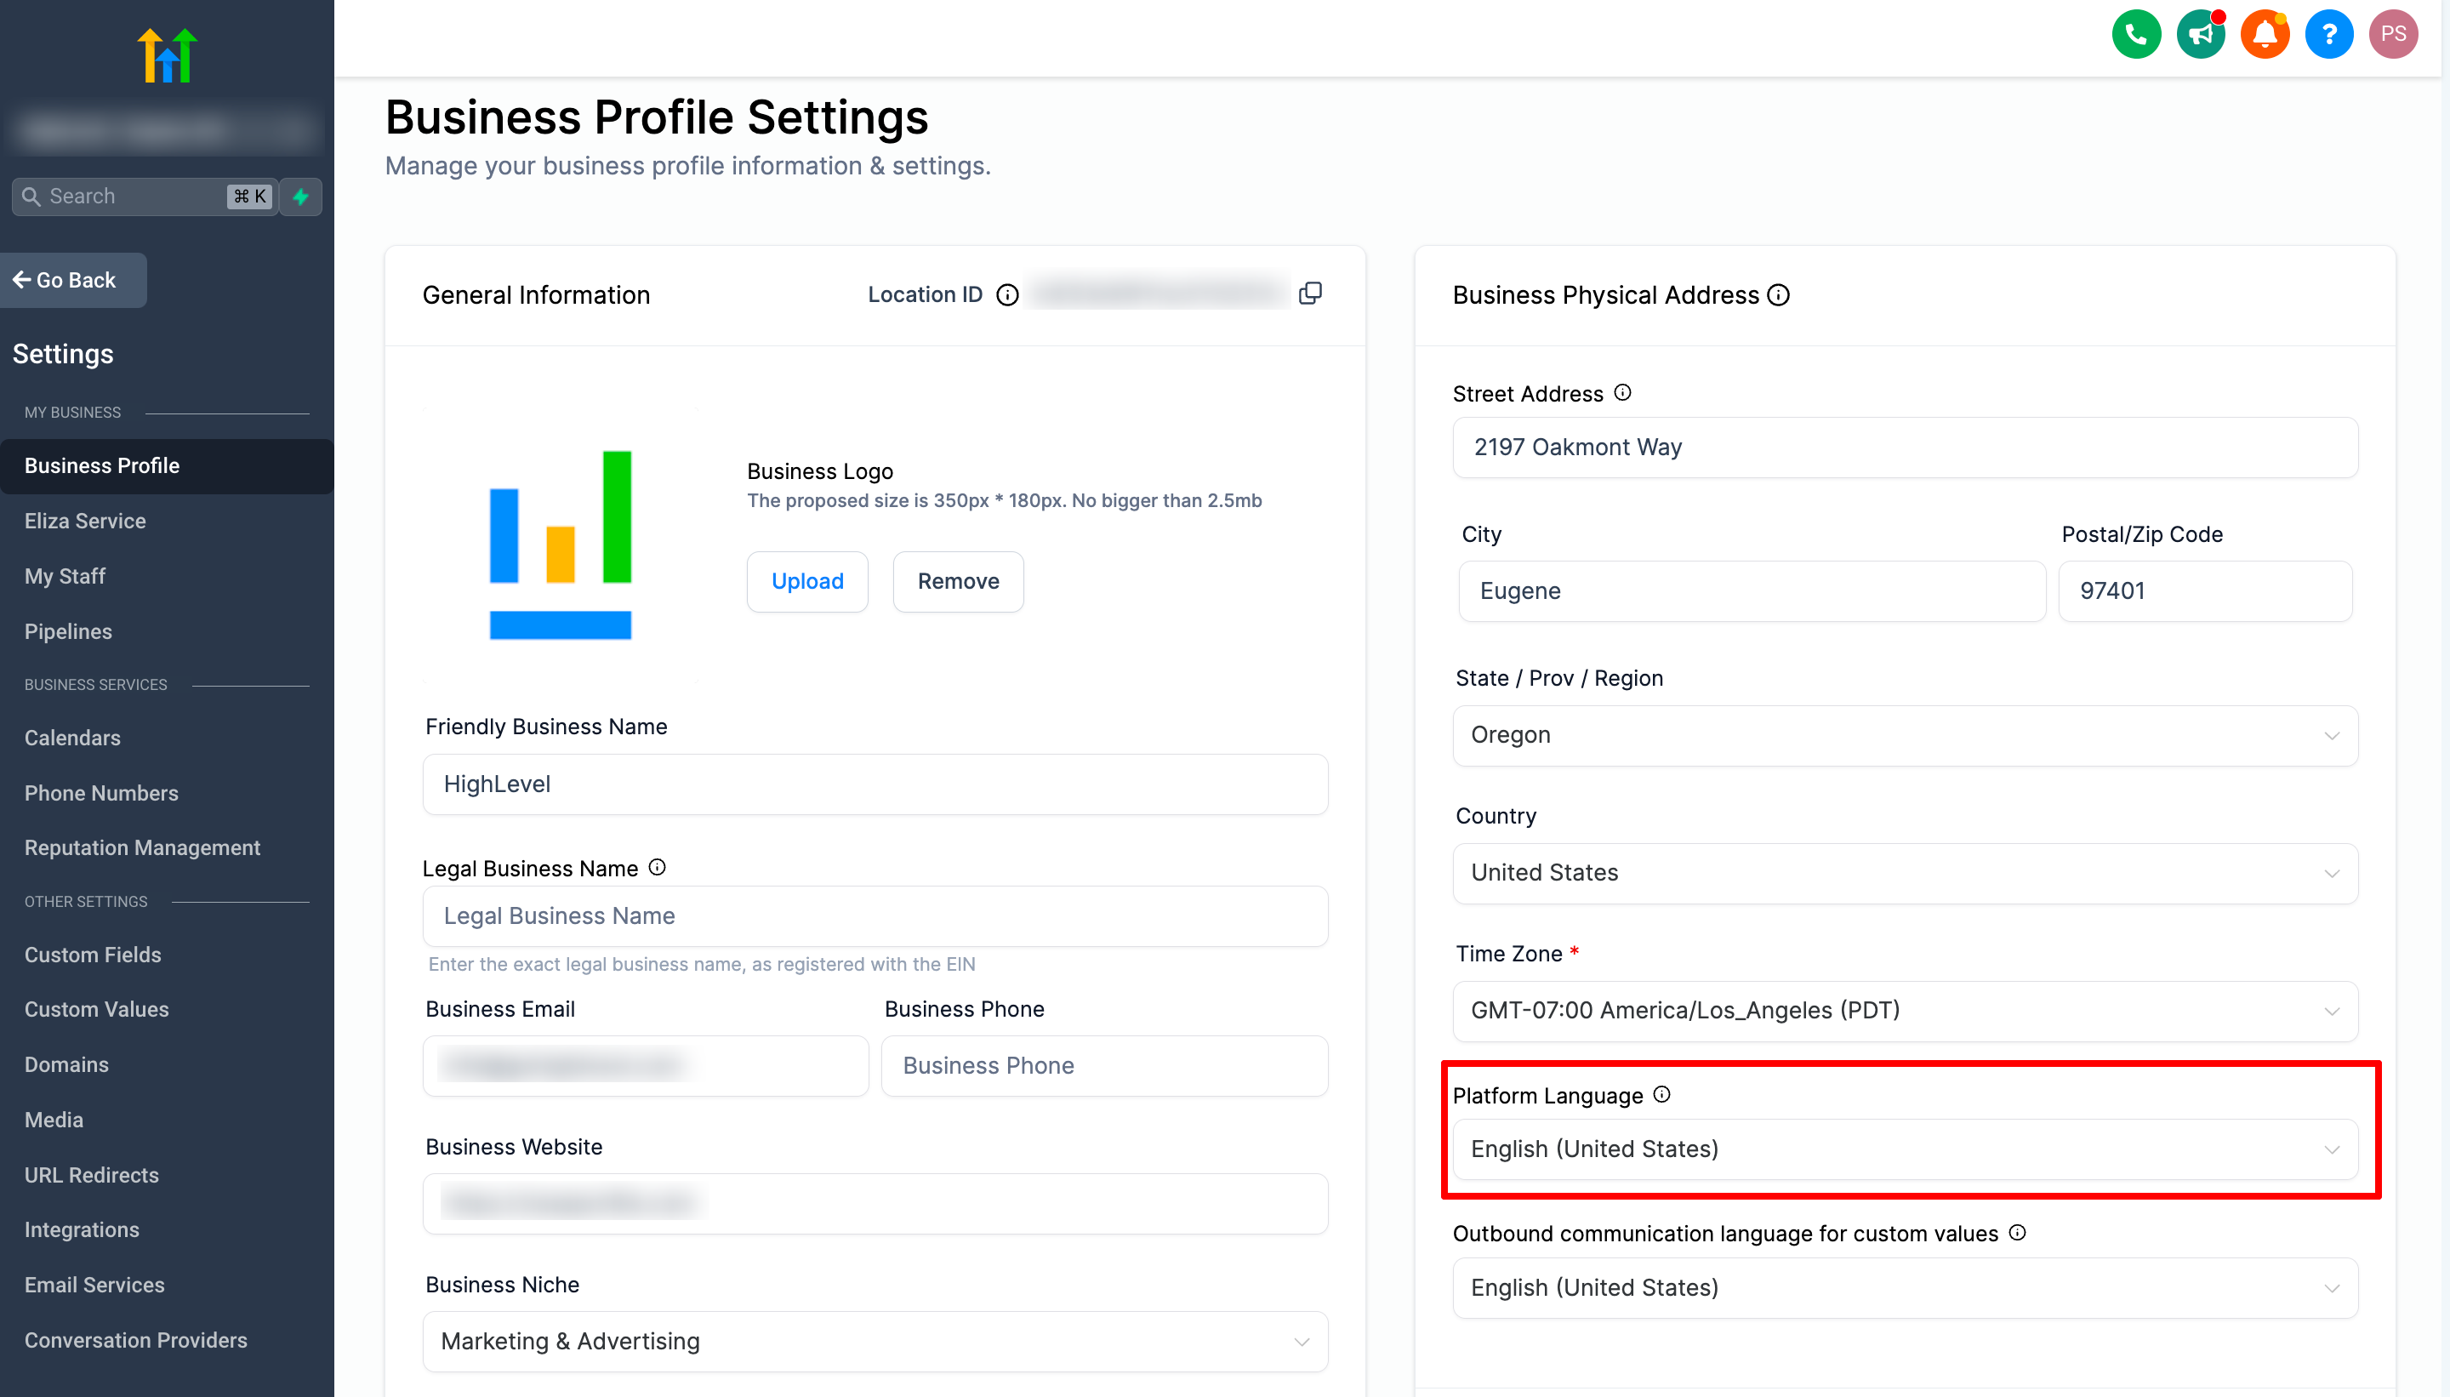The image size is (2450, 1397).
Task: Click the Street Address field
Action: pyautogui.click(x=1904, y=448)
